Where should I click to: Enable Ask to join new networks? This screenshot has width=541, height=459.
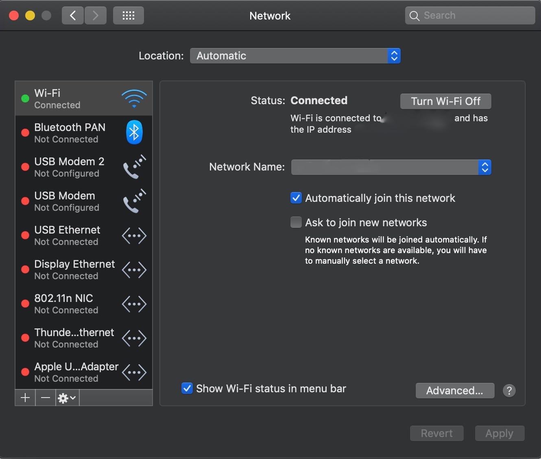click(296, 222)
